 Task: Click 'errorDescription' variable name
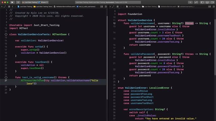(x=141, y=110)
